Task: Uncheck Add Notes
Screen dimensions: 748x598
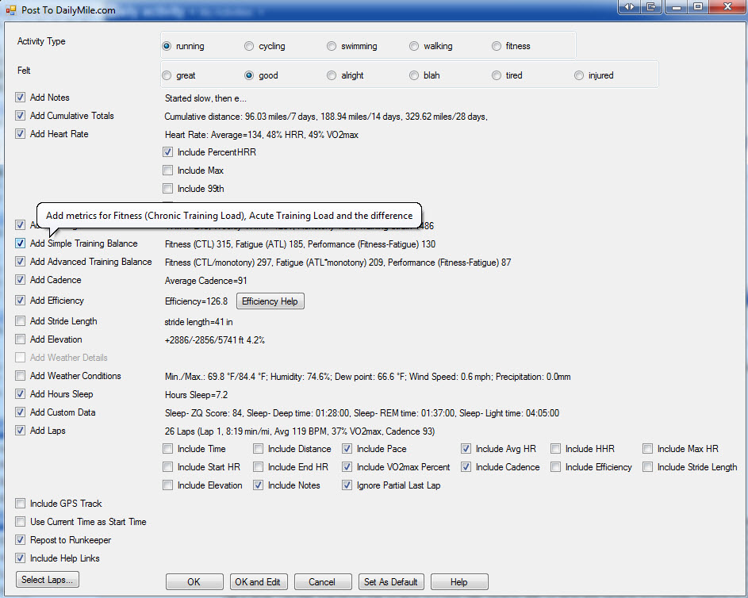Action: (20, 98)
